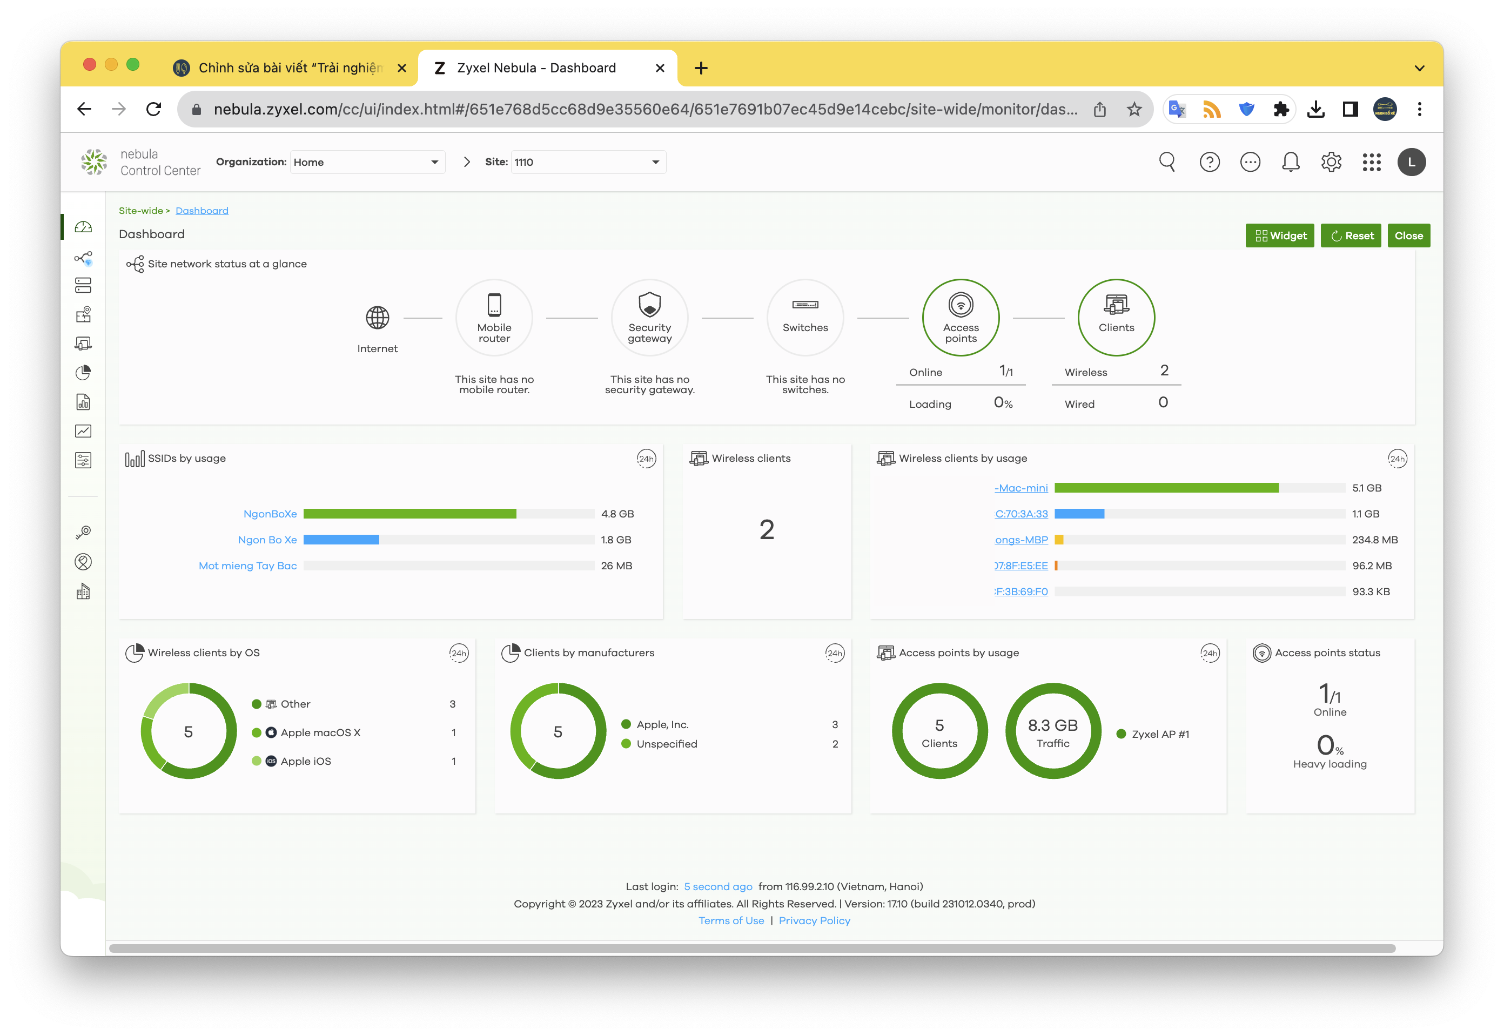
Task: Open the configure sliders sidebar icon
Action: 83,460
